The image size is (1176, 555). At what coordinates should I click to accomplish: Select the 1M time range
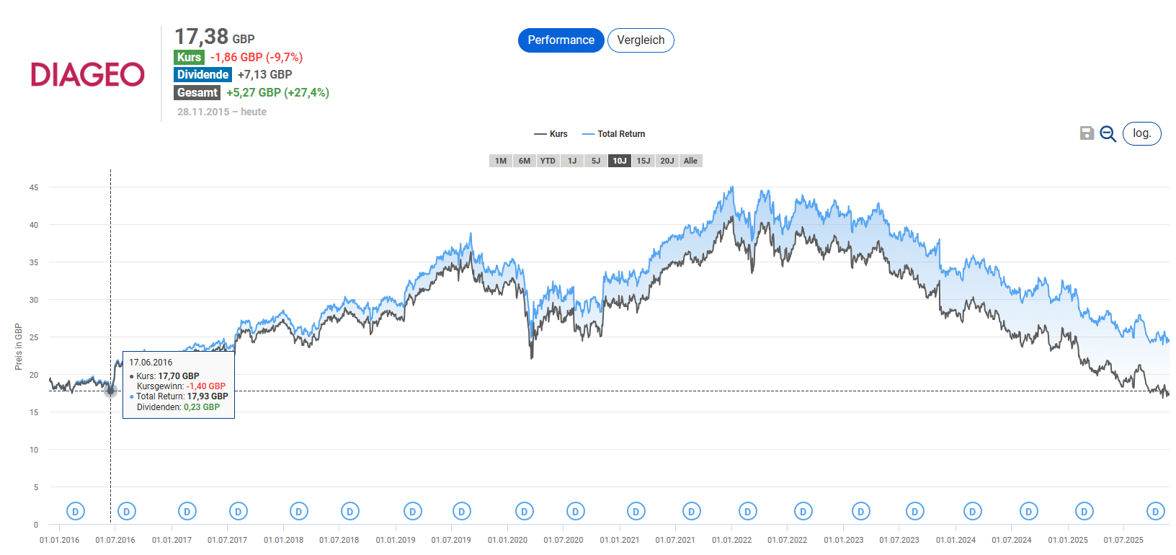click(x=501, y=161)
